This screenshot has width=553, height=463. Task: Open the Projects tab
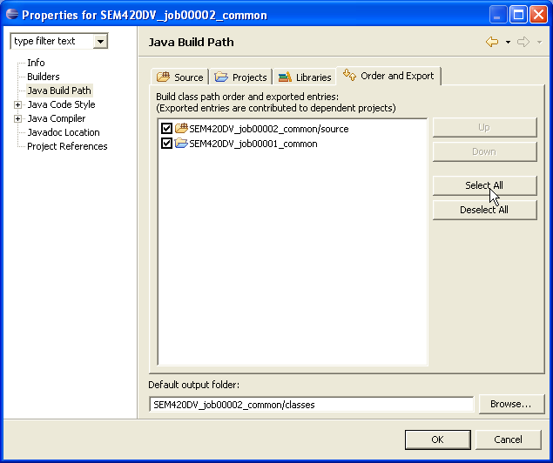click(241, 77)
